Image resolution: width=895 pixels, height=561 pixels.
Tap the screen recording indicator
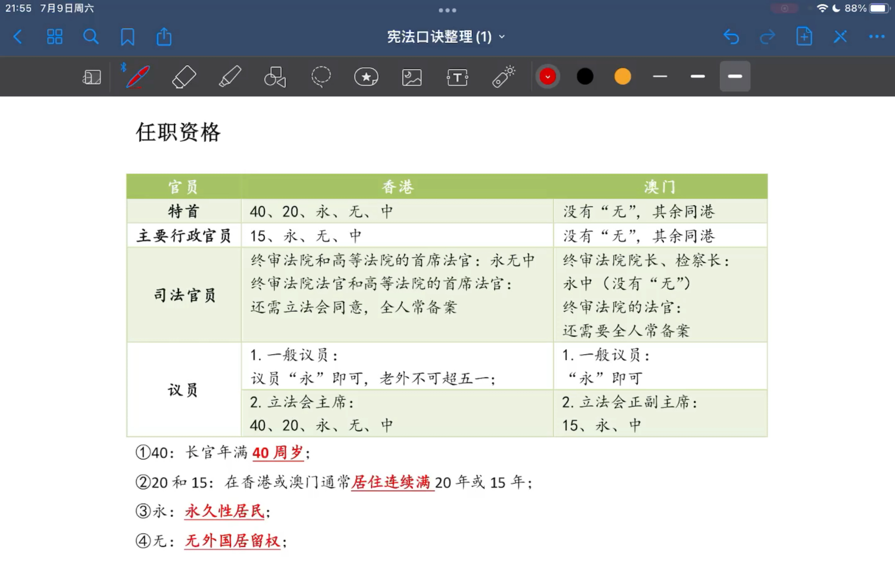pos(785,8)
